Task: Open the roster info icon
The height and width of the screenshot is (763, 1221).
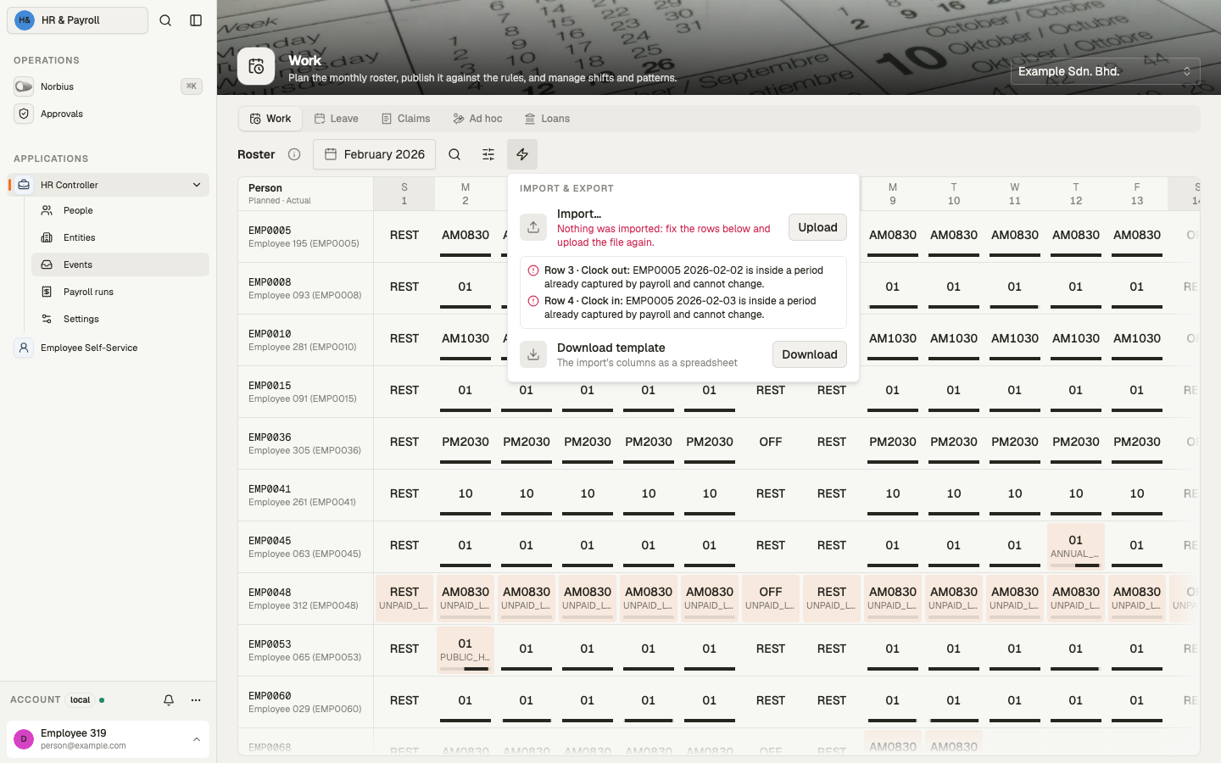Action: [294, 154]
